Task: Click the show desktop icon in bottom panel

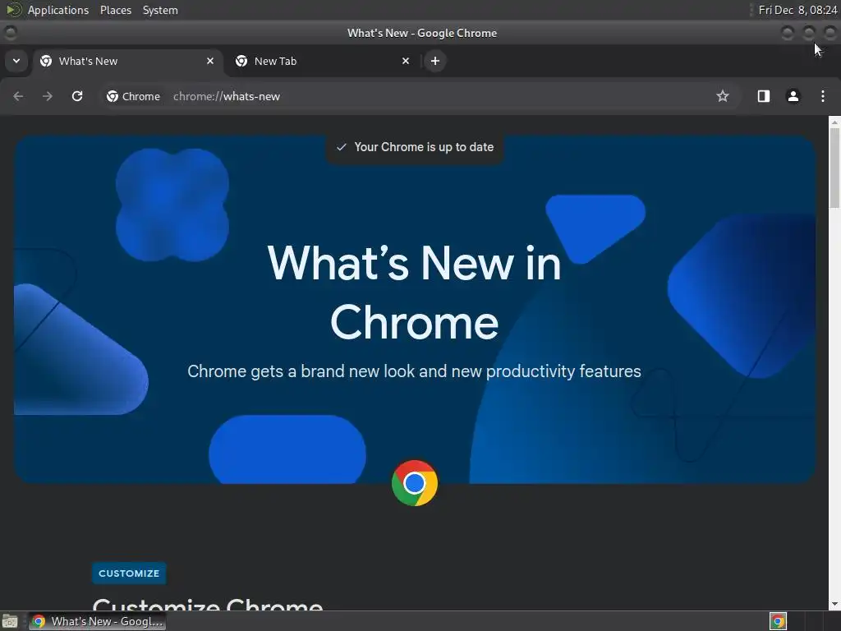Action: 10,621
